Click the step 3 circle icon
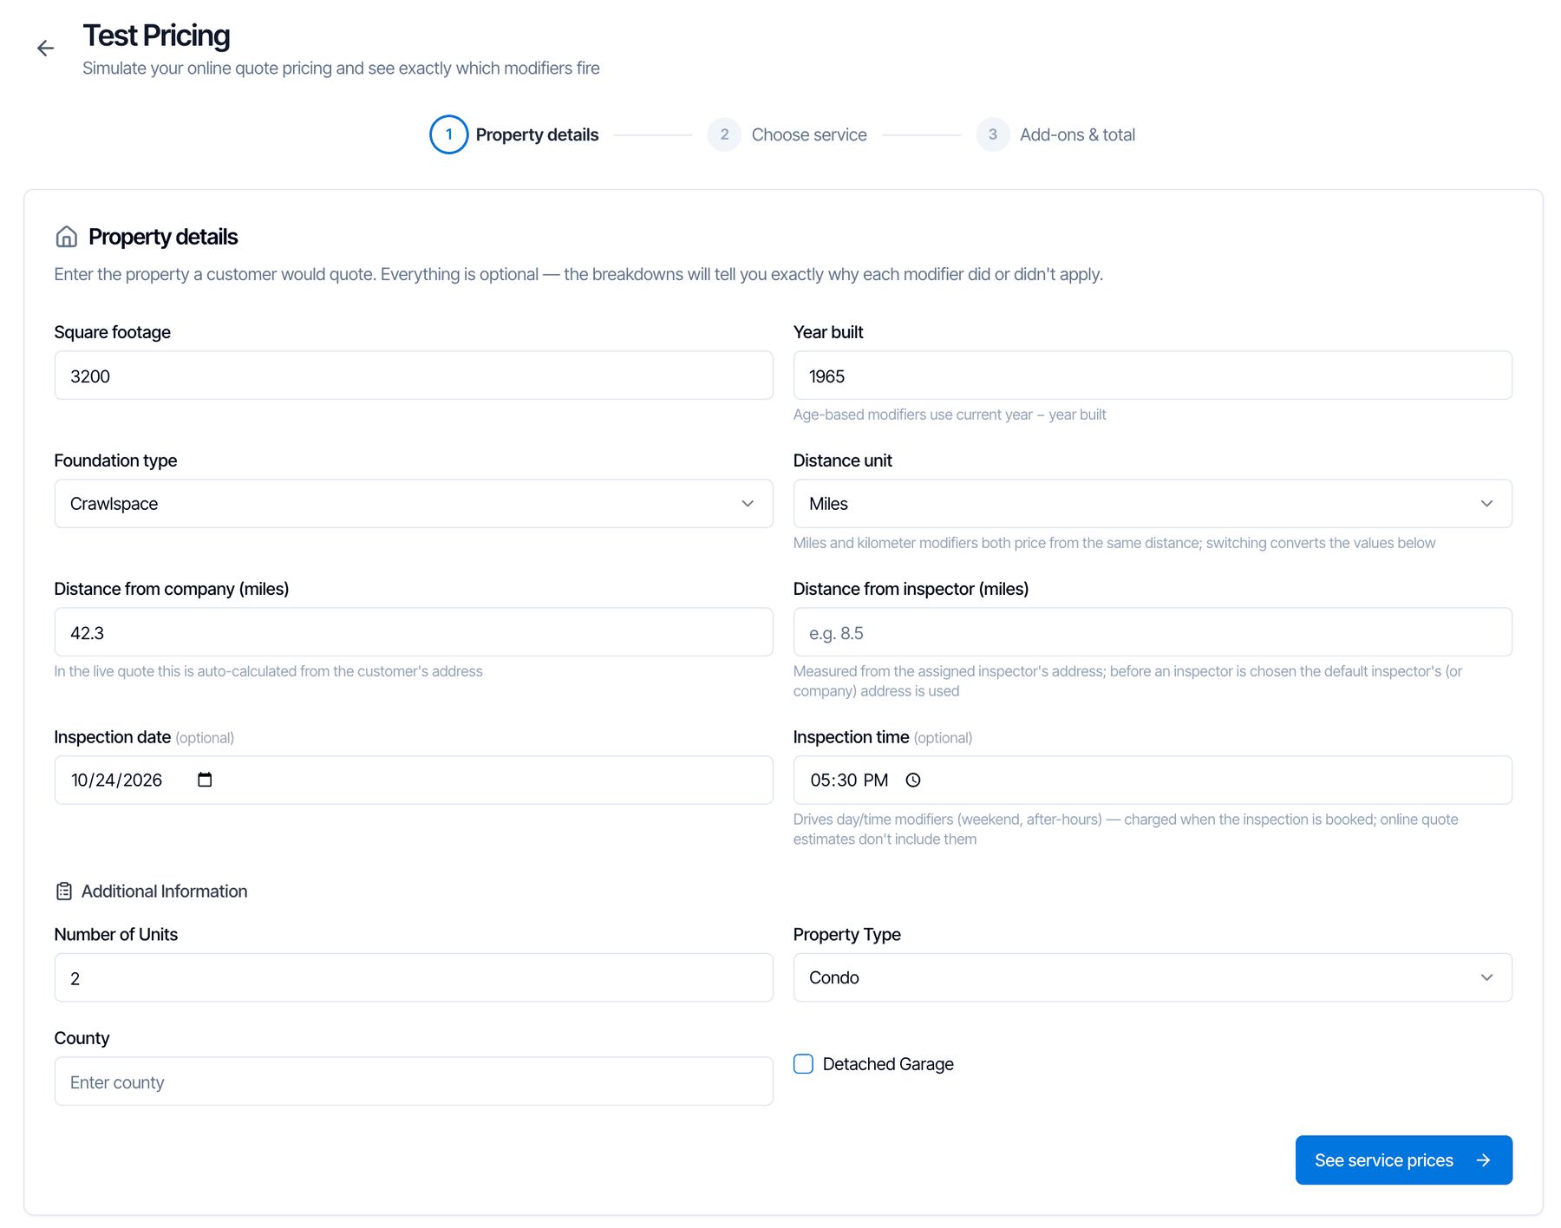 tap(993, 134)
